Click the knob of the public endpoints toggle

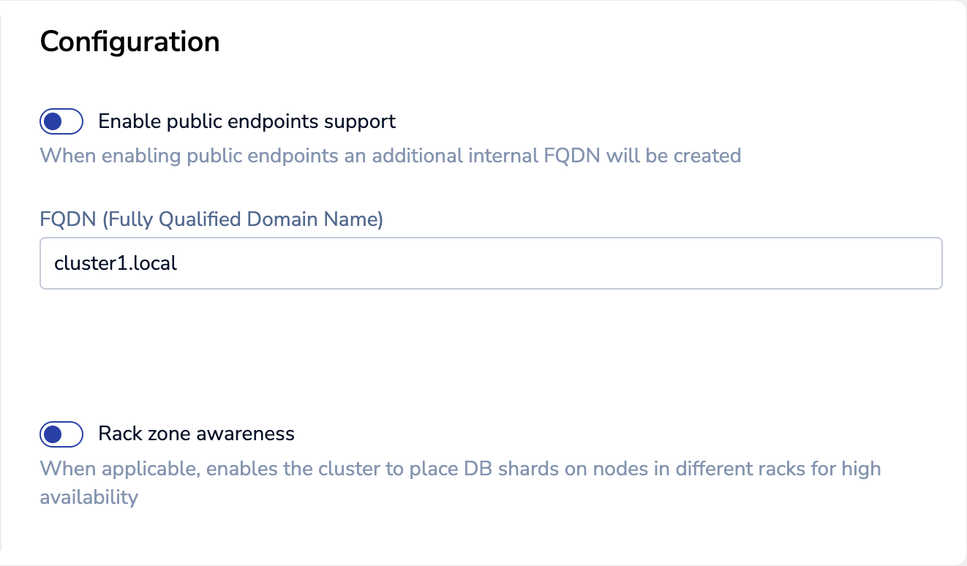[53, 121]
